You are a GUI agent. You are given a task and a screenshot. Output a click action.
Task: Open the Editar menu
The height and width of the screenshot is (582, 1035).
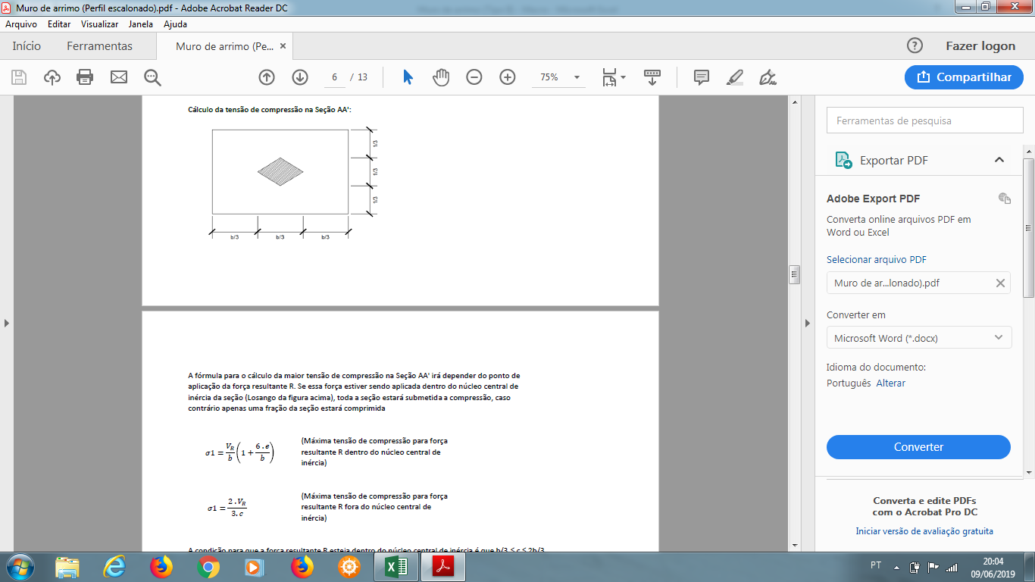click(59, 24)
